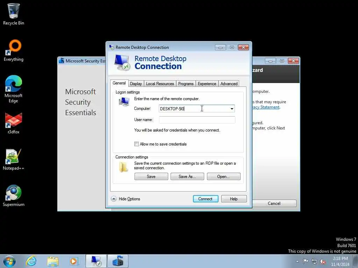Image resolution: width=358 pixels, height=268 pixels.
Task: Click the Save connection settings button
Action: (151, 176)
